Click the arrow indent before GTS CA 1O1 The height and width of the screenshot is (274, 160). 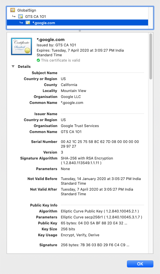click(x=14, y=16)
